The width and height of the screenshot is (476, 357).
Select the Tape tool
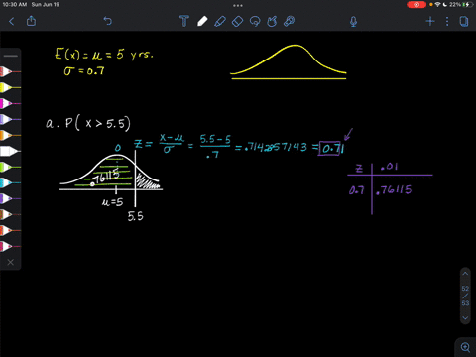290,21
